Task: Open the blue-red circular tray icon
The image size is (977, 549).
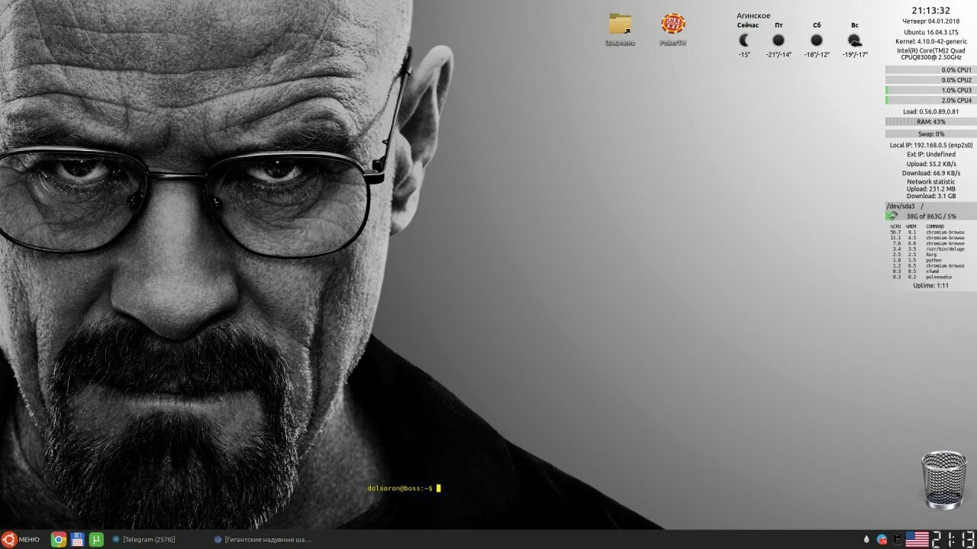Action: 882,539
